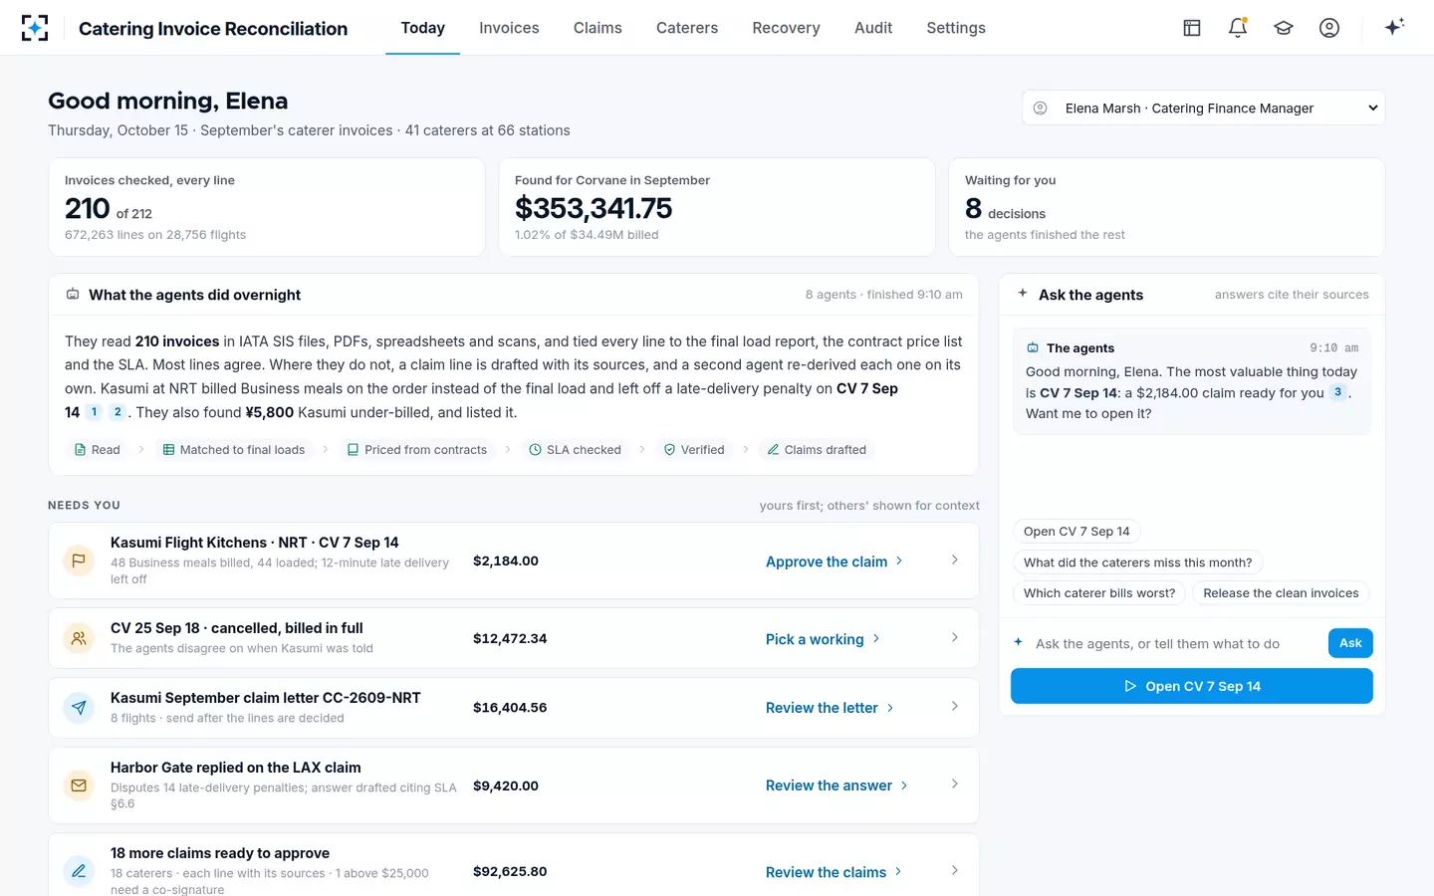The height and width of the screenshot is (896, 1434).
Task: Click the $92,625.80 amount
Action: tap(510, 871)
